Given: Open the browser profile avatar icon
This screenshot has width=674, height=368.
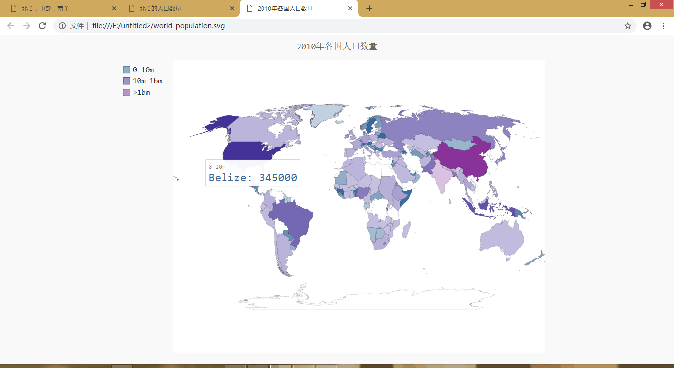Looking at the screenshot, I should coord(647,26).
